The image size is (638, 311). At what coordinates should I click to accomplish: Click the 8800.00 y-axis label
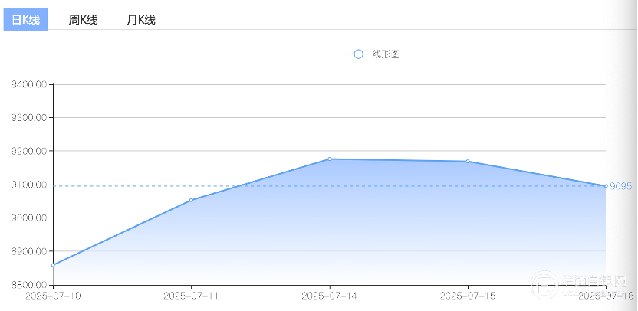28,285
